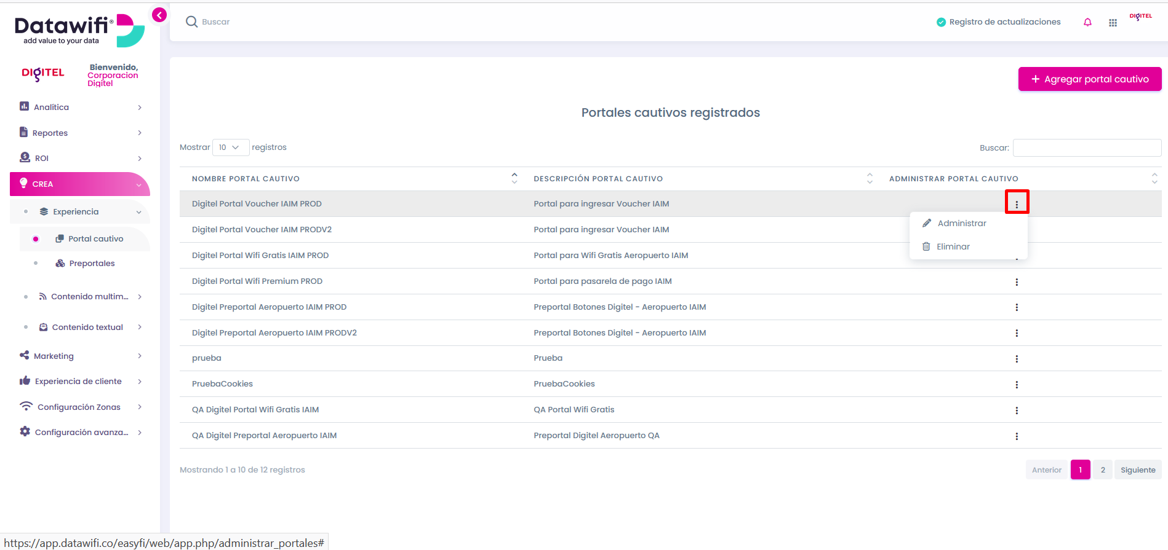Open three-dot menu for Wifi Premium PROD

[x=1017, y=282]
